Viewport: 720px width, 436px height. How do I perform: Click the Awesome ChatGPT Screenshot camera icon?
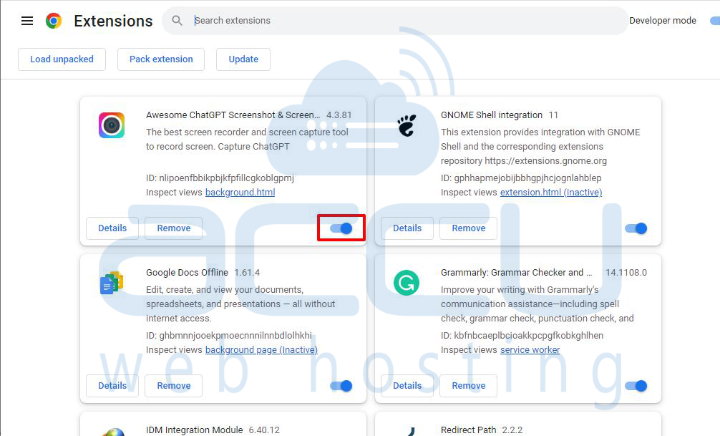click(112, 125)
